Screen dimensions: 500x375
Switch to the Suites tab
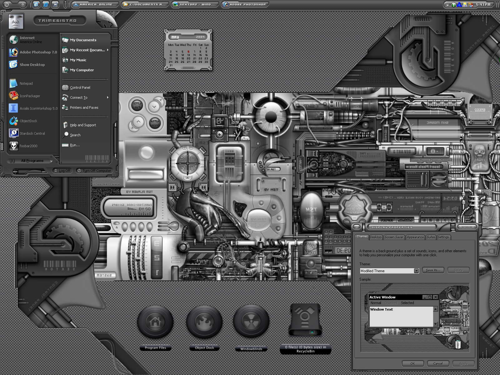(431, 237)
